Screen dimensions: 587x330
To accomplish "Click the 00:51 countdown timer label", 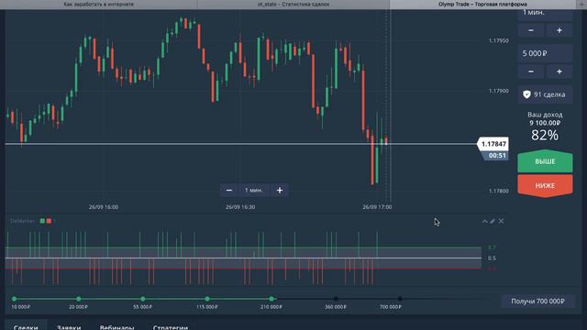I will [x=497, y=156].
